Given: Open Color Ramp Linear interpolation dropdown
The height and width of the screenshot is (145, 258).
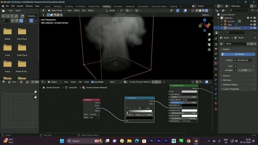Looking at the screenshot, I should click(149, 108).
